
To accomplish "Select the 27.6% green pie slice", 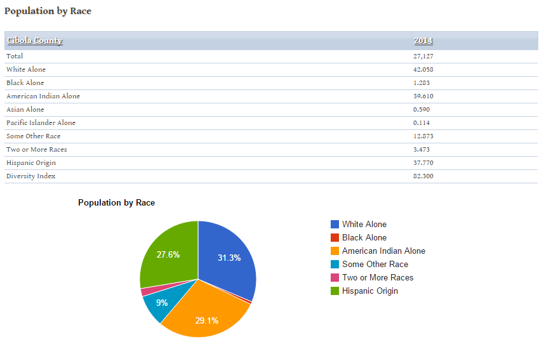I will 168,254.
